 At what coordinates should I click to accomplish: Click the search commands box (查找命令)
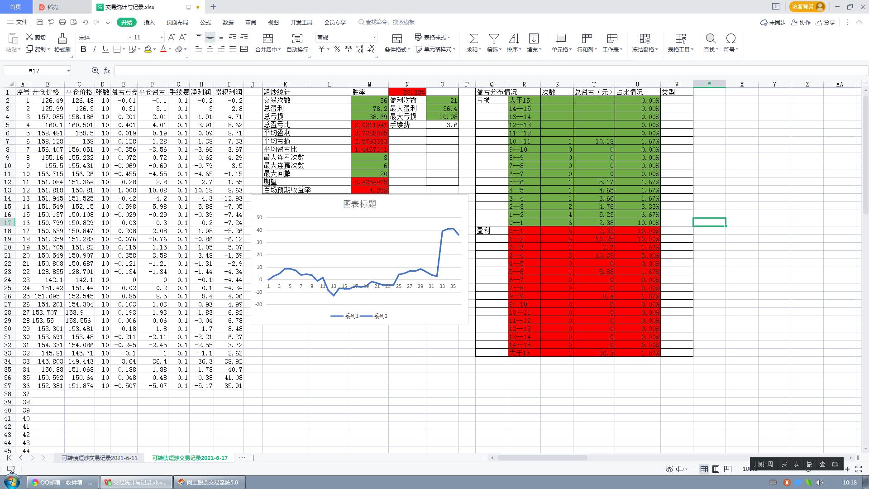387,22
